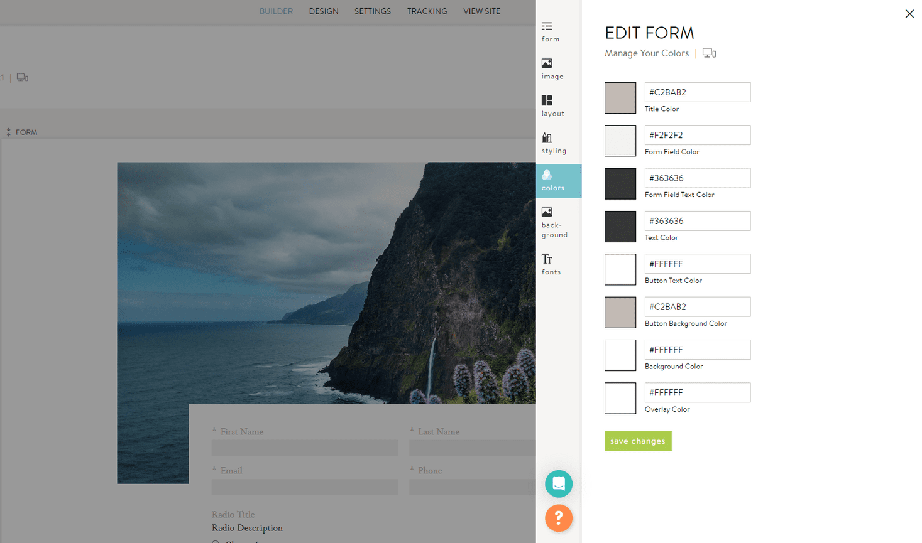Screen dimensions: 922x543
Task: Click the desktop/mobile preview icon near the page counter
Action: pyautogui.click(x=22, y=77)
